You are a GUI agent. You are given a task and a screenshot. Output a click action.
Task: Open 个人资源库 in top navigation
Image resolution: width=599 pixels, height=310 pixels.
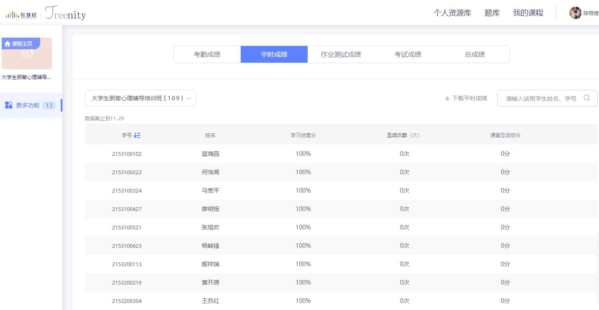(452, 13)
